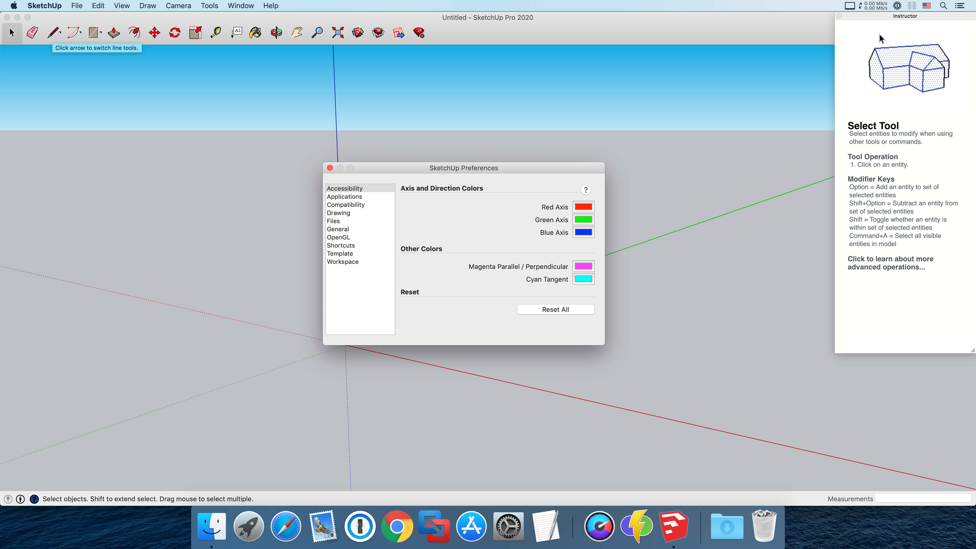Select the Offset tool
This screenshot has height=549, width=976.
click(x=134, y=33)
